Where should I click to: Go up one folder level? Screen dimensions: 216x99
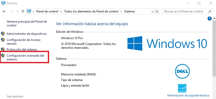[23, 11]
